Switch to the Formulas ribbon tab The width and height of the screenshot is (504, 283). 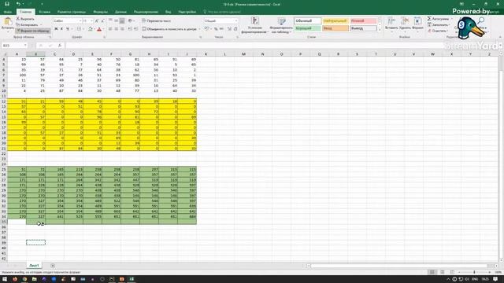pyautogui.click(x=100, y=12)
